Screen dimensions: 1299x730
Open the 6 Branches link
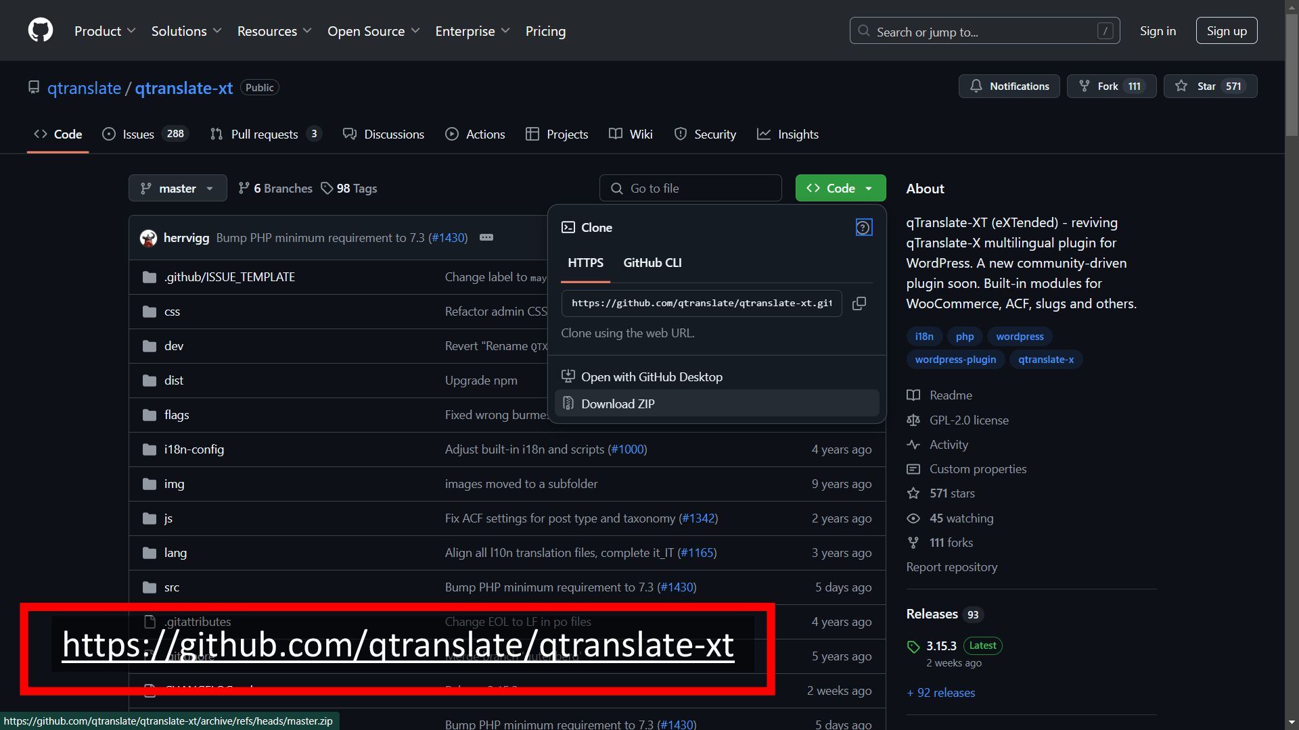[x=275, y=189]
